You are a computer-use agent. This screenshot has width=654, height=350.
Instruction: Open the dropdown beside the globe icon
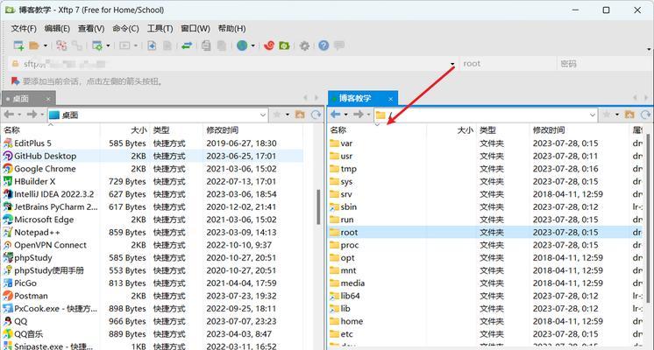pyautogui.click(x=252, y=45)
